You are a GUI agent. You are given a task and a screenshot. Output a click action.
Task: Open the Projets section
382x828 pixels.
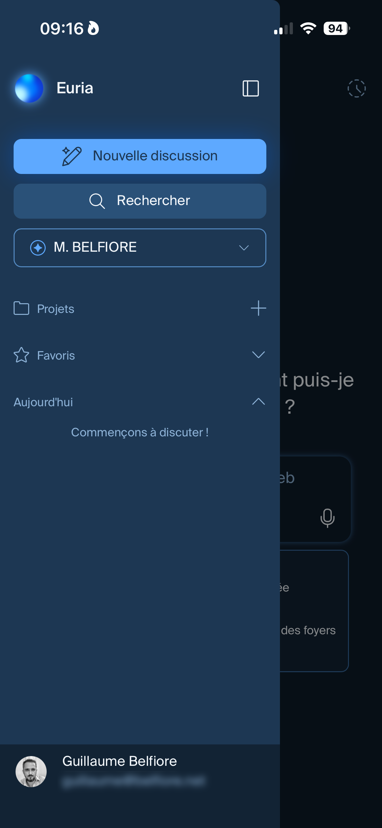[56, 309]
